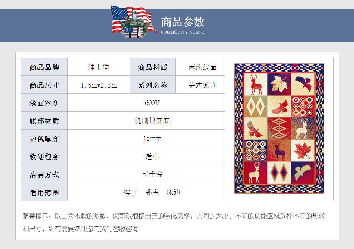Select the 商品尺寸 label cell

point(44,85)
